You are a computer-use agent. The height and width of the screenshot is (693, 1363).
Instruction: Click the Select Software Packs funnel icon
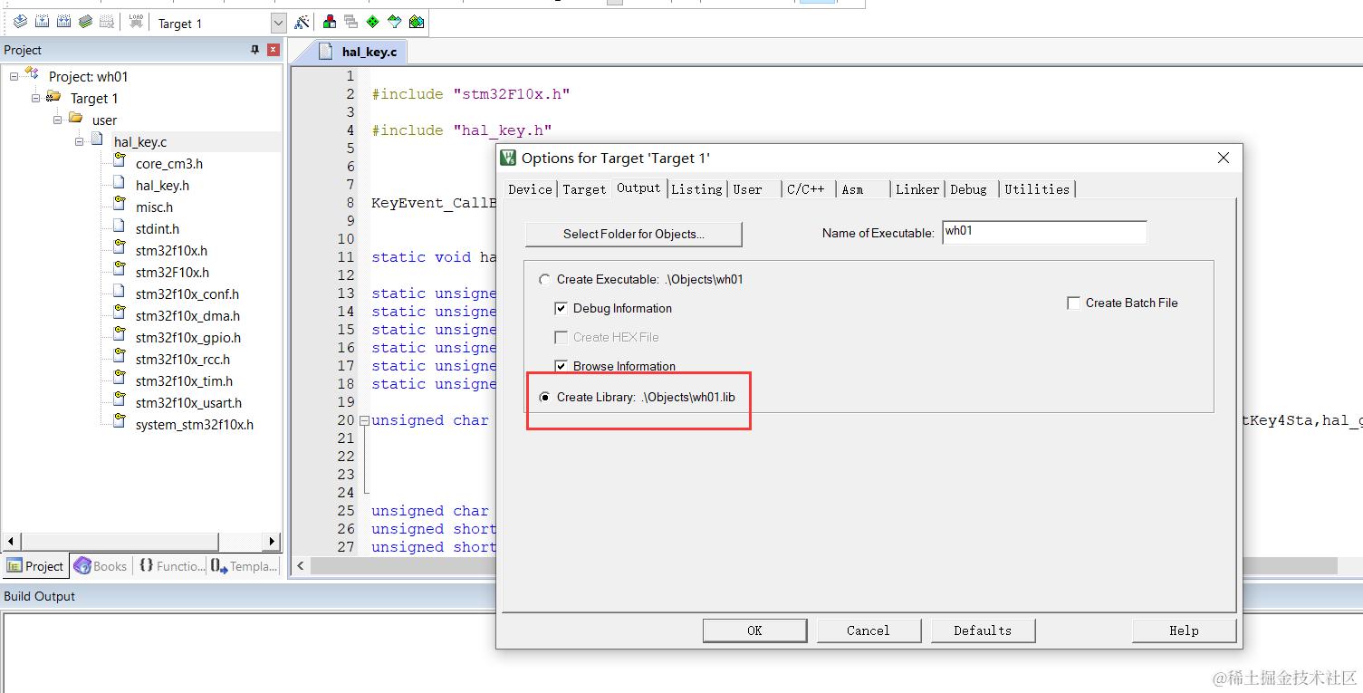(394, 23)
